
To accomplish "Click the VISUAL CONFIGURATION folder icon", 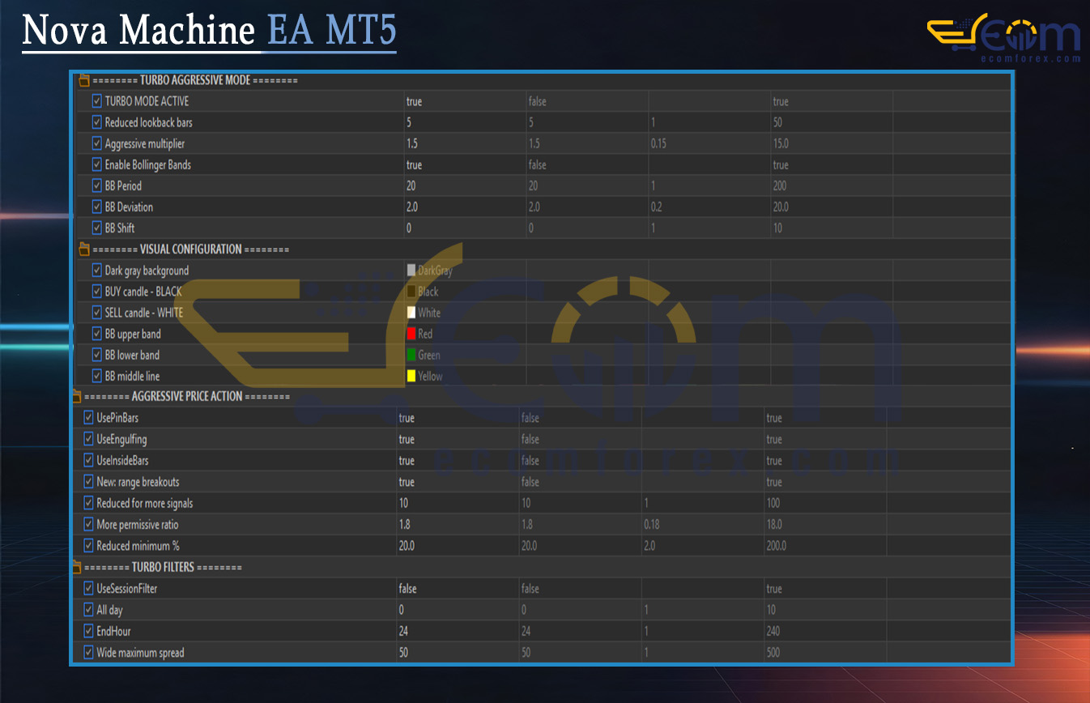I will point(83,249).
